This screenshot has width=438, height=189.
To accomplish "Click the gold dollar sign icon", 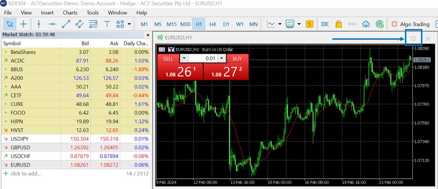I will click(310, 24).
